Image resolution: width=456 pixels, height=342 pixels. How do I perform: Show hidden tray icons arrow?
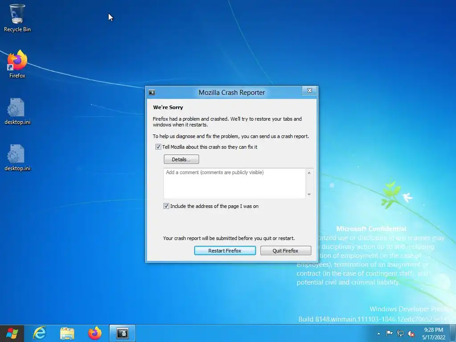pyautogui.click(x=379, y=334)
